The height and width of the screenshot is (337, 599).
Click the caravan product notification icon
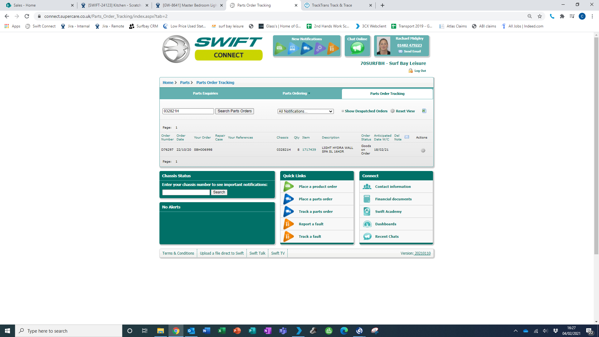tap(280, 48)
